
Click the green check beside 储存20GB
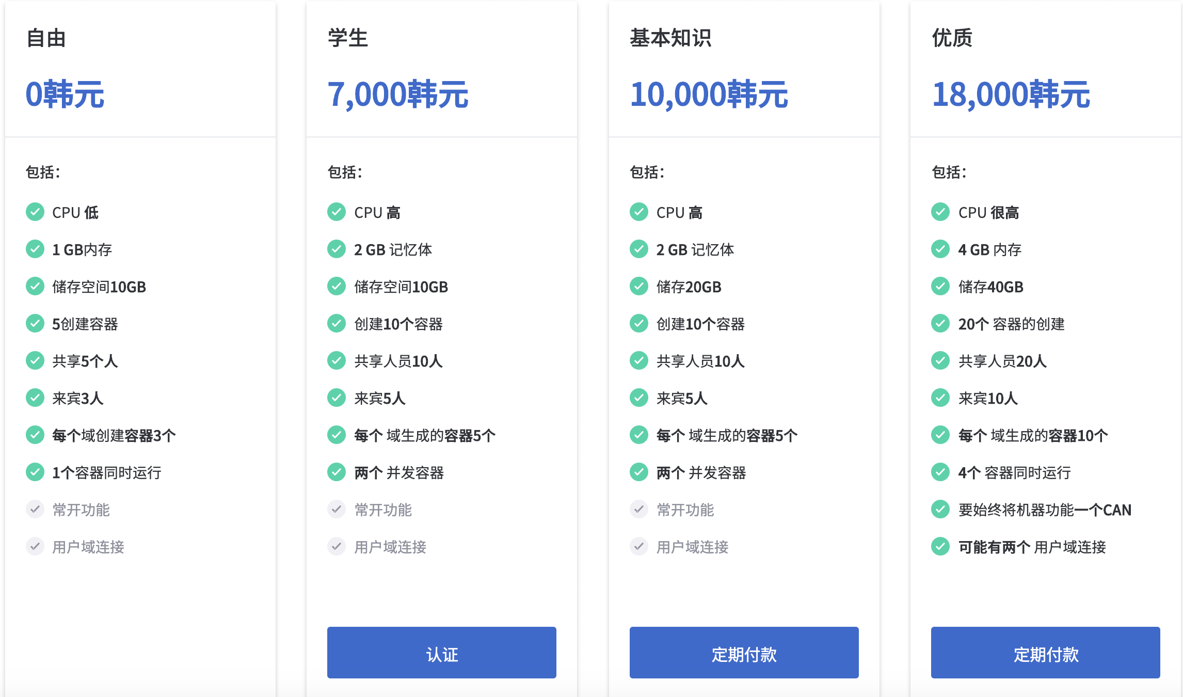(x=639, y=286)
